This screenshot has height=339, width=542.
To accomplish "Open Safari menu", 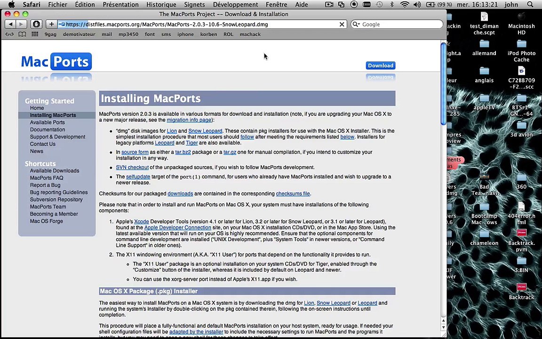I will tap(32, 5).
